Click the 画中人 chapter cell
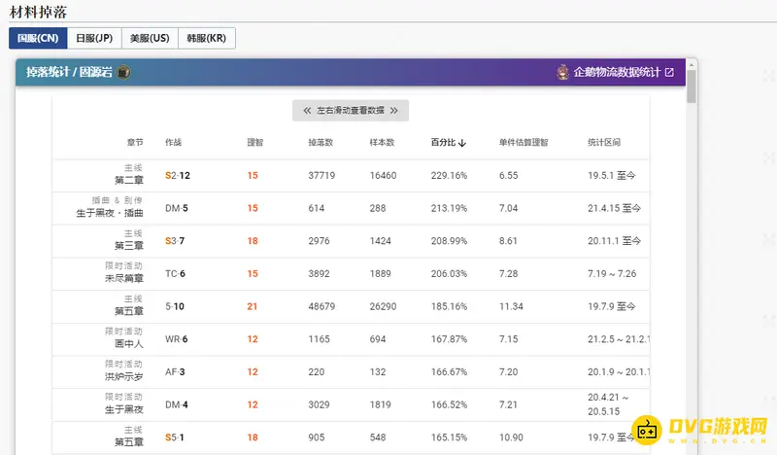 click(x=129, y=344)
